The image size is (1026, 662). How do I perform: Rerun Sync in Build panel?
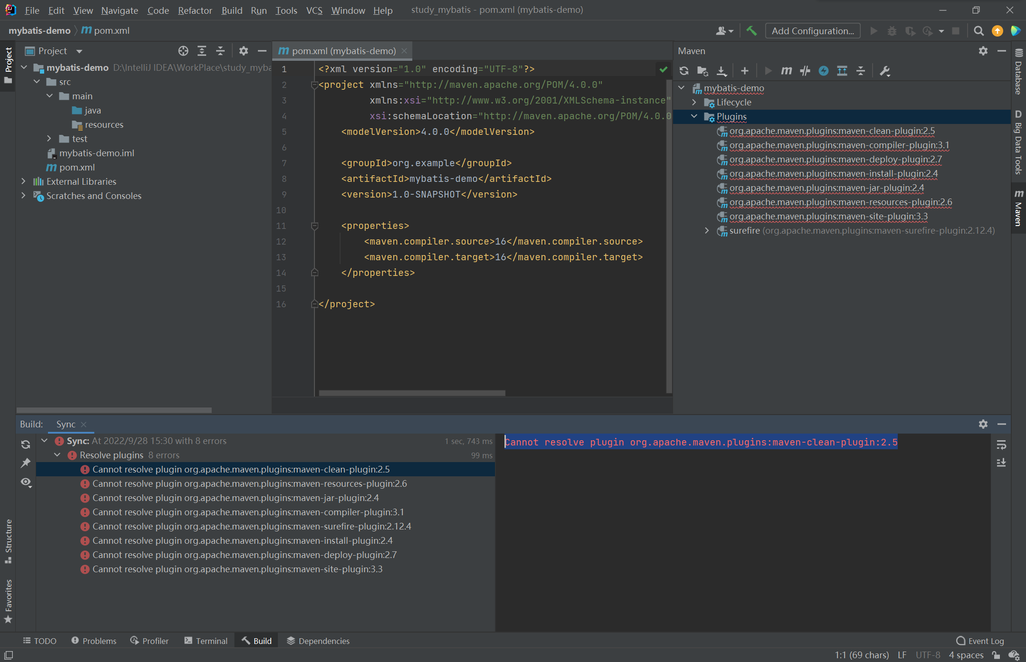(x=26, y=444)
